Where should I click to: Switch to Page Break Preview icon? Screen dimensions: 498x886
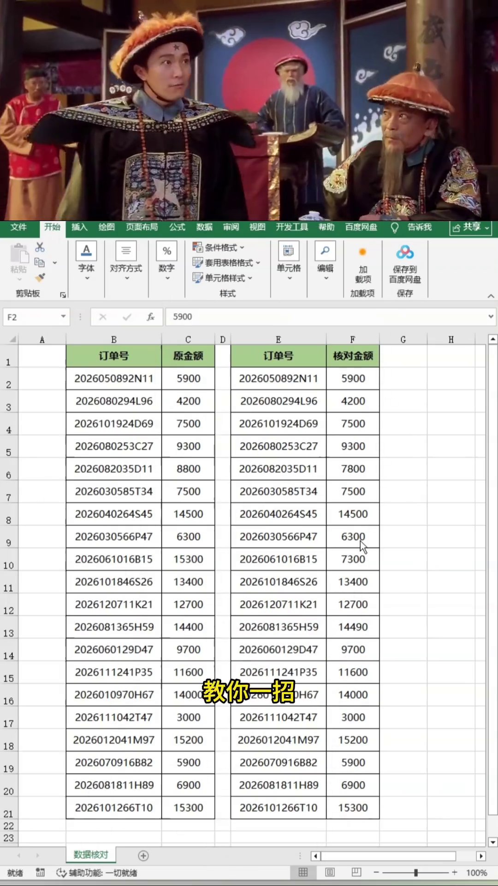point(356,872)
